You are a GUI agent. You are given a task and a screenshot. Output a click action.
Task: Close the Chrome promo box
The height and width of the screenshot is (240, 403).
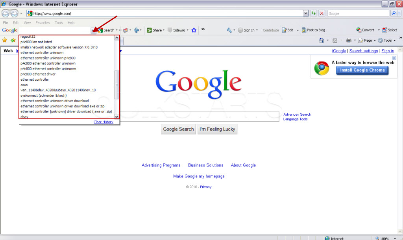coord(394,58)
